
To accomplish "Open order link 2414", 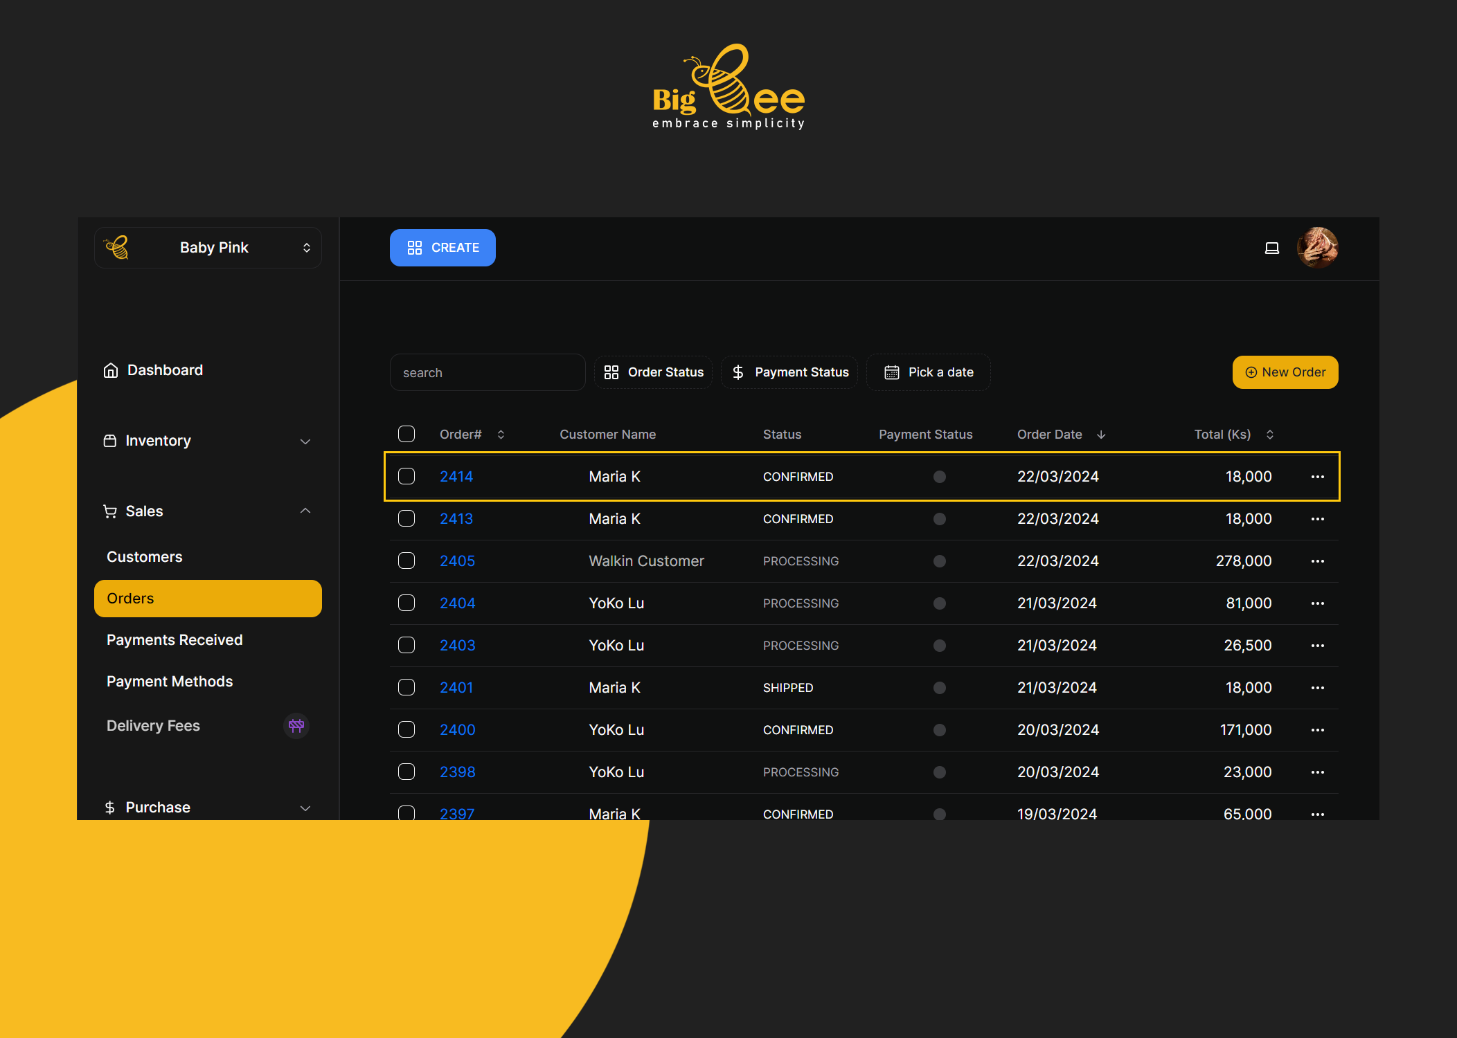I will coord(456,477).
